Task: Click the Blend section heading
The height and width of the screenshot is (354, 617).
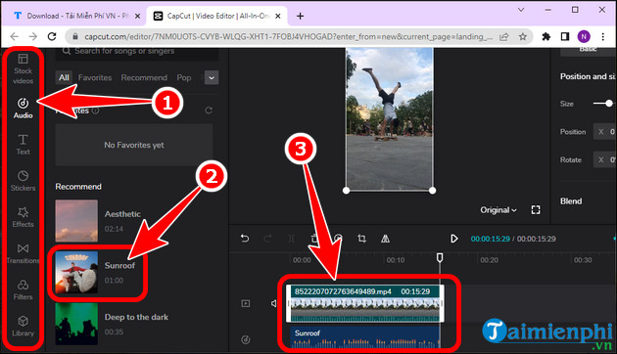Action: pyautogui.click(x=571, y=201)
